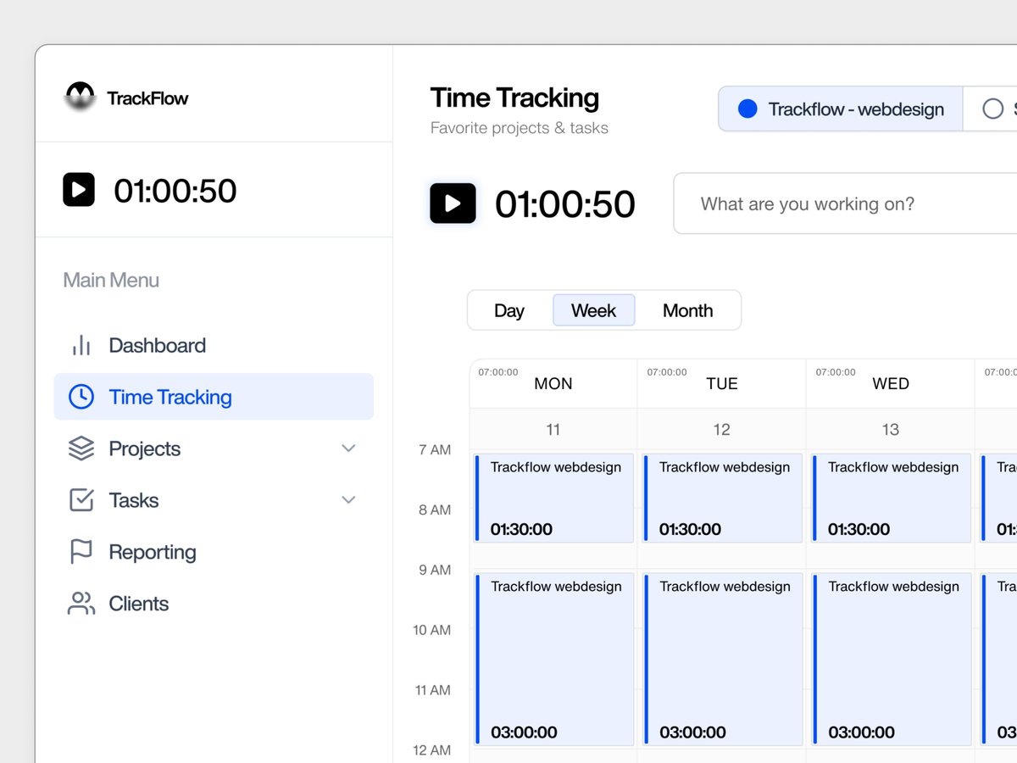Click the Projects layers icon
Screen dimensions: 1017x763
tap(81, 448)
